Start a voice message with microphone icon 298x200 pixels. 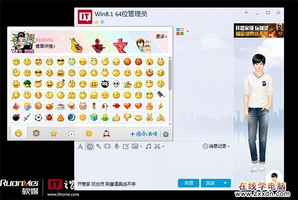click(117, 146)
